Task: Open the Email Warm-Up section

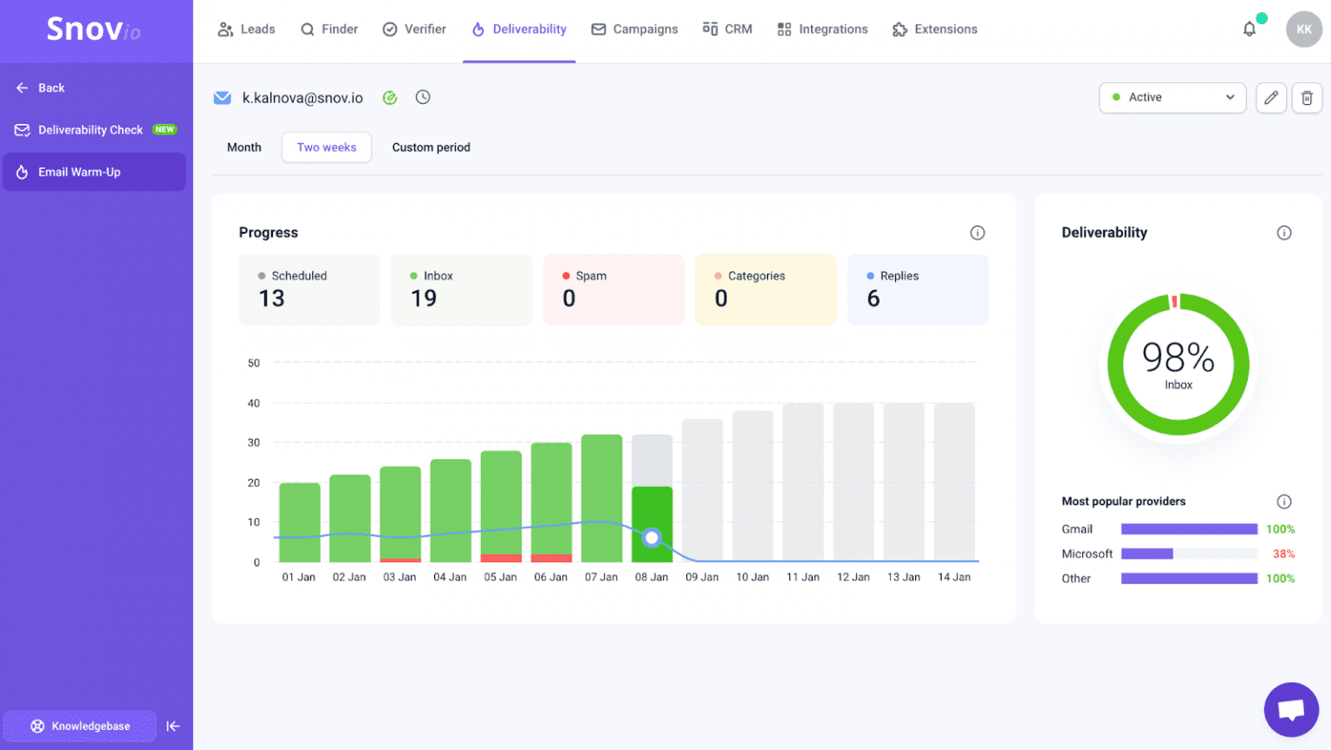Action: pyautogui.click(x=80, y=171)
